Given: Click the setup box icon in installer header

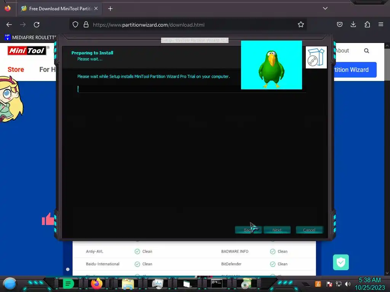Looking at the screenshot, I should click(x=316, y=57).
